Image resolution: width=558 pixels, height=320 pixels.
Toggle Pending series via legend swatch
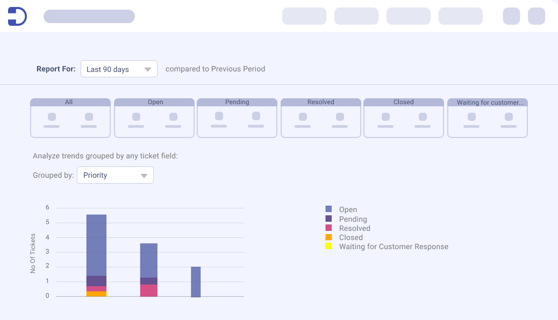click(x=328, y=219)
